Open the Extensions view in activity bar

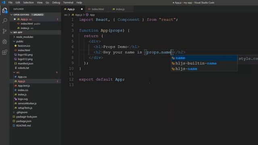click(x=4, y=52)
